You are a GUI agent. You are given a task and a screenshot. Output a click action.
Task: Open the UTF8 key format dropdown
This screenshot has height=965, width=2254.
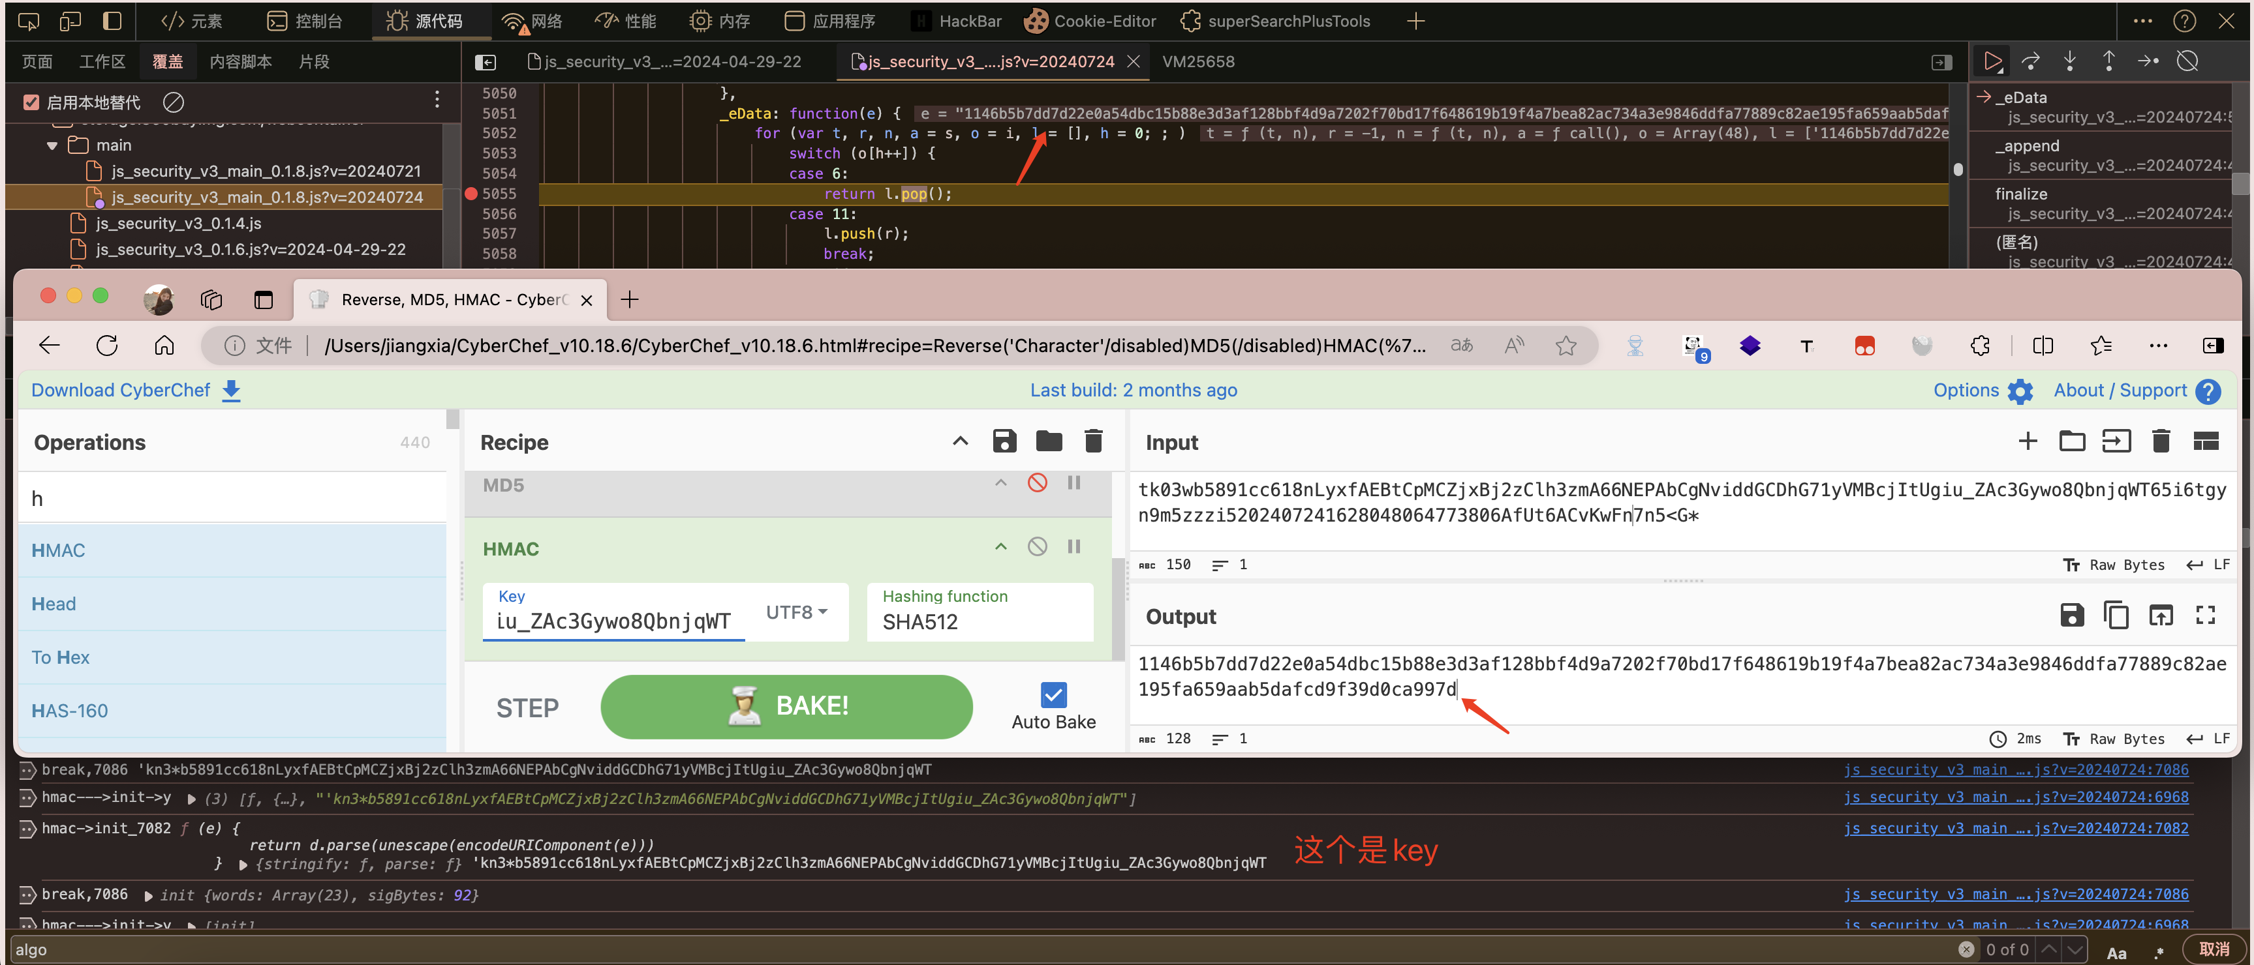click(796, 613)
